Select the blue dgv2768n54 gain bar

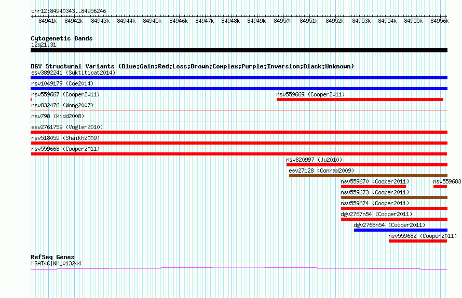click(x=401, y=230)
